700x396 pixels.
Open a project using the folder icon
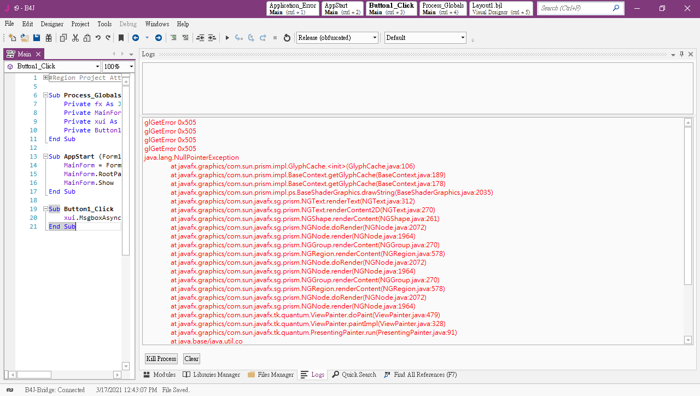point(25,38)
